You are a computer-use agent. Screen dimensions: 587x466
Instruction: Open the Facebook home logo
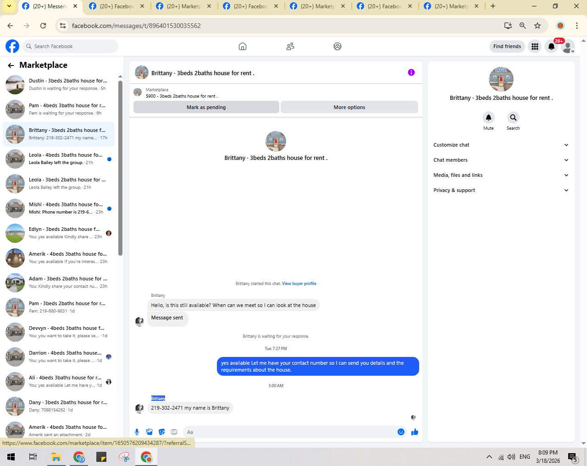coord(12,46)
